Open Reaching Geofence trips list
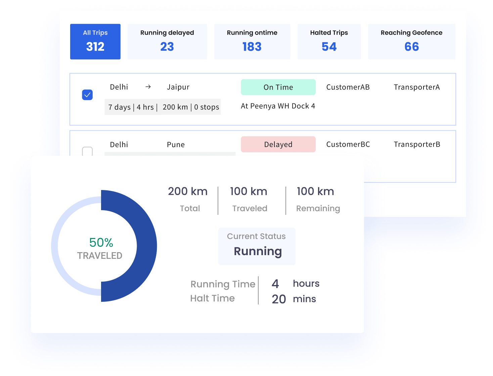 pyautogui.click(x=411, y=41)
